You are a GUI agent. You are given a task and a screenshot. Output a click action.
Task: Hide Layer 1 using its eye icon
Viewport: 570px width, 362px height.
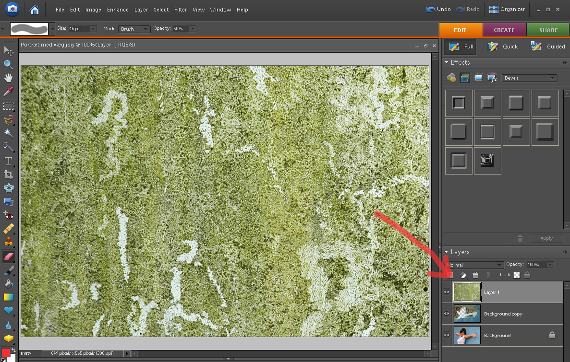[x=447, y=292]
